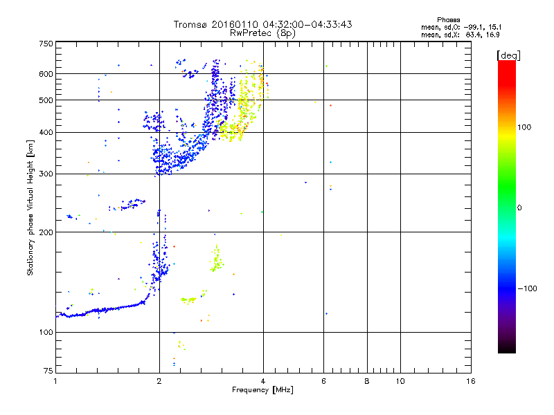This screenshot has height=415, width=554.
Task: Click the '[deg]' colorbar unit label
Action: tap(508, 55)
